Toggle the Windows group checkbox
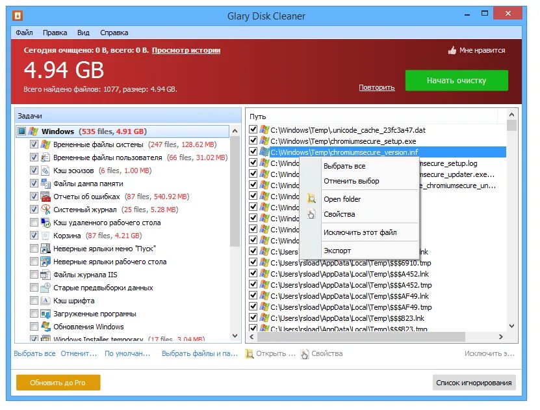Viewport: 540px width, 410px height. (21, 131)
